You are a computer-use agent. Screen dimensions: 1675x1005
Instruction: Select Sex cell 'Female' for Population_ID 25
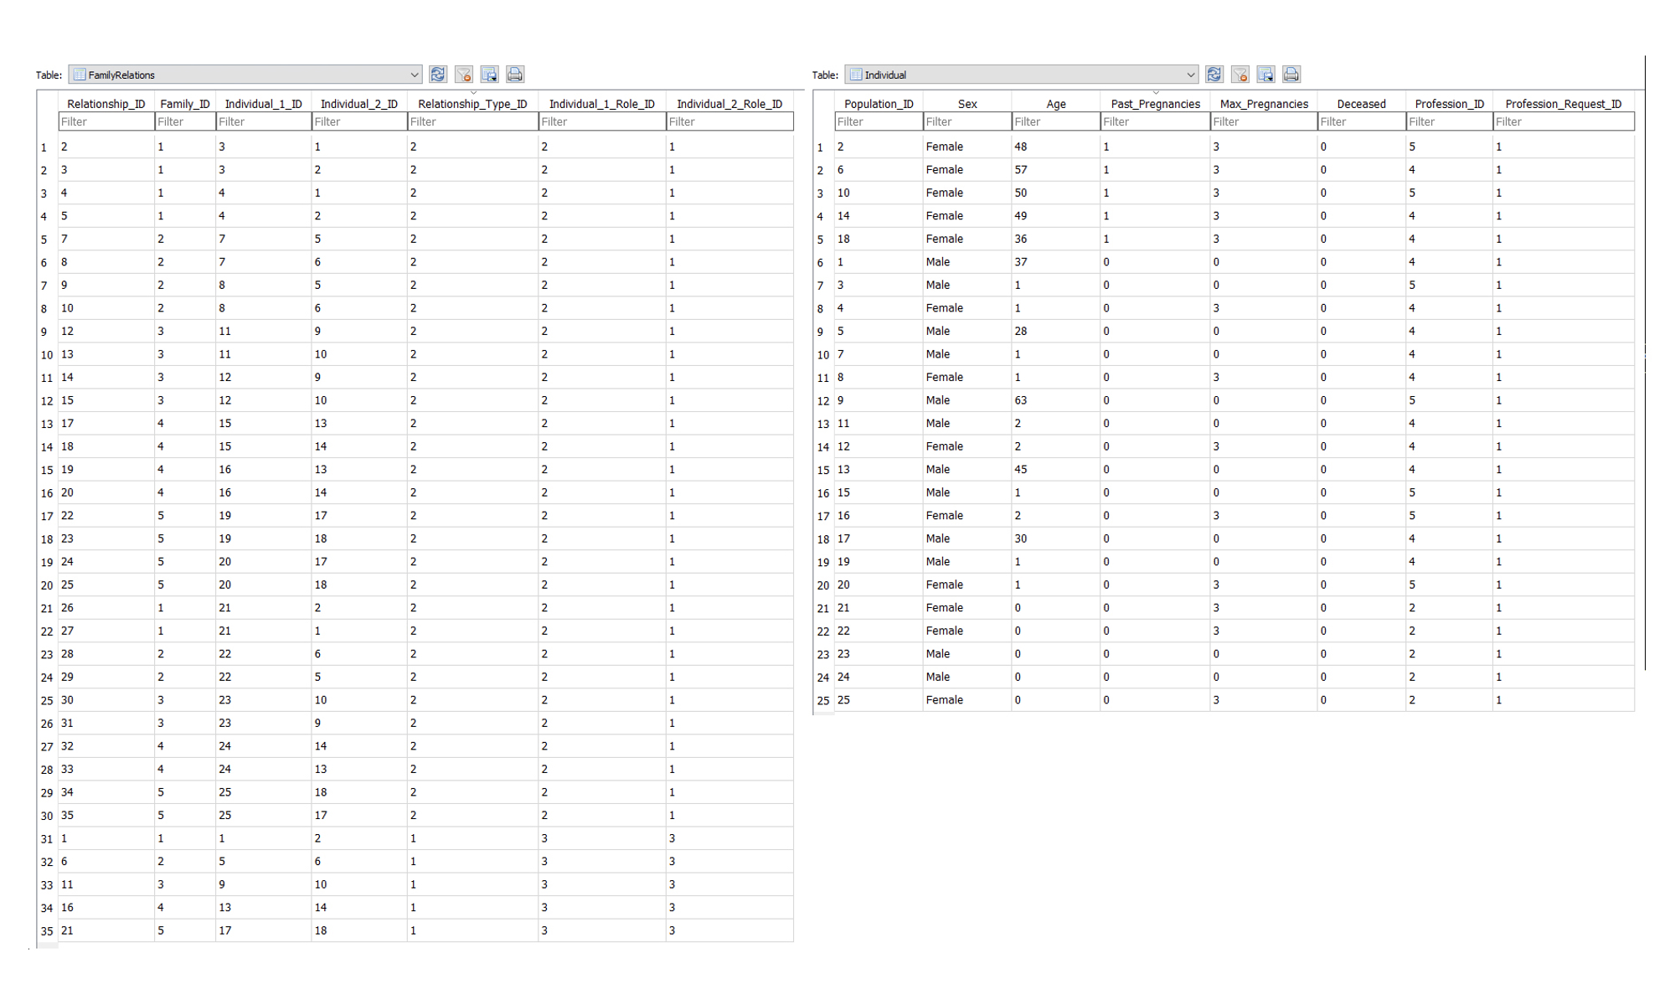click(967, 700)
